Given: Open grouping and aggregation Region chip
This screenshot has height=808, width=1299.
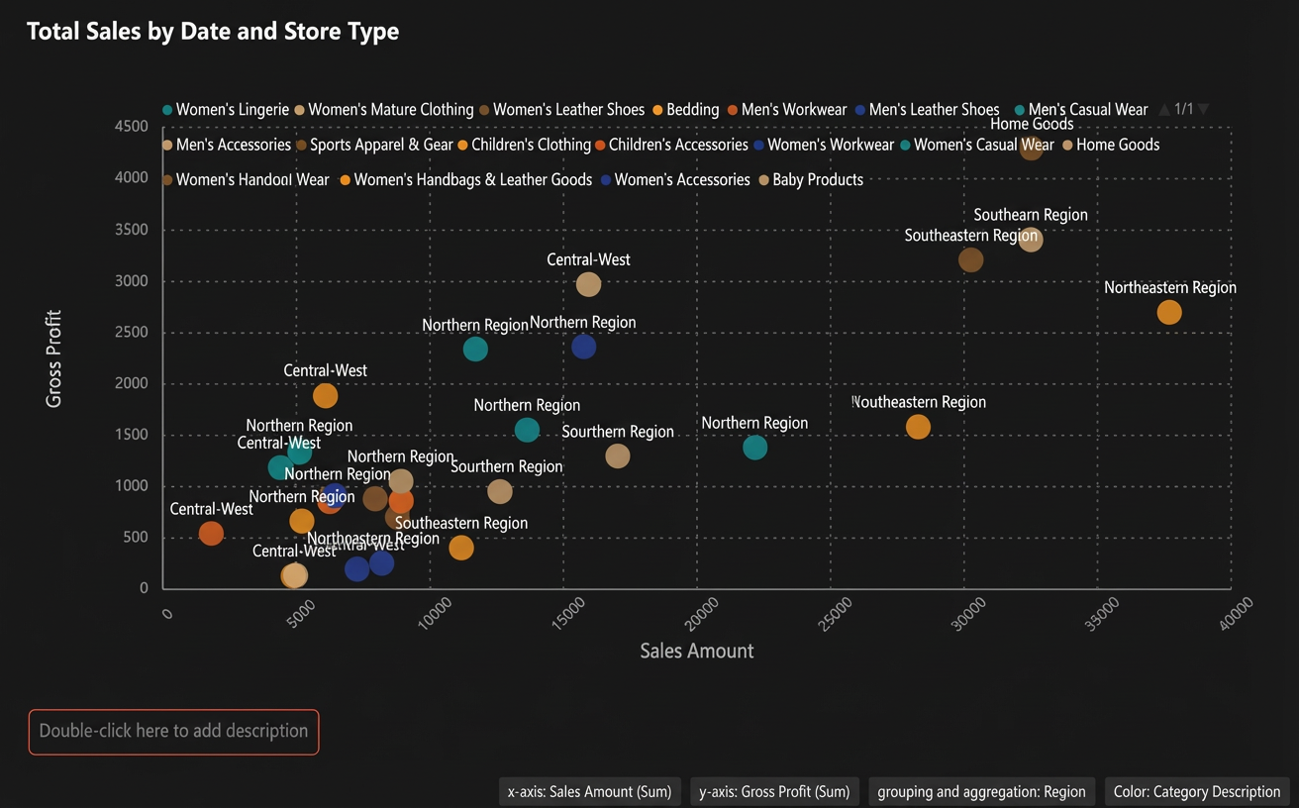Looking at the screenshot, I should pyautogui.click(x=981, y=791).
